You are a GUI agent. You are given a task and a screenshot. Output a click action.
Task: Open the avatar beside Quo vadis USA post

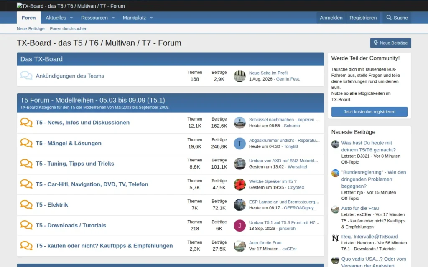pyautogui.click(x=335, y=260)
